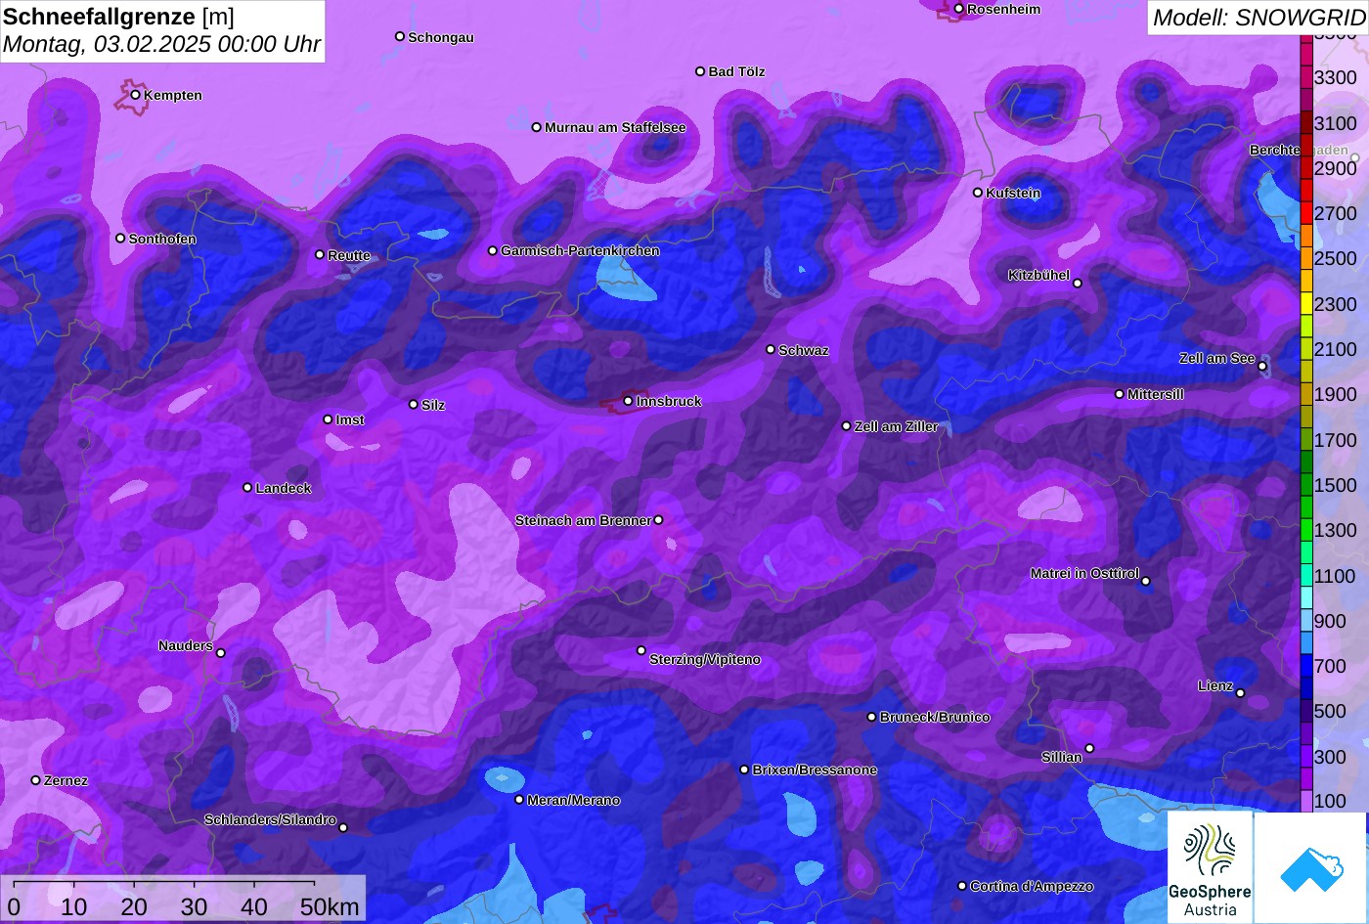Click the 2300 yellow legend swatch

coord(1306,304)
